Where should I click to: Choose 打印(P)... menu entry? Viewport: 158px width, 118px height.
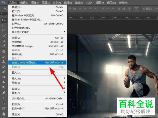[37, 104]
